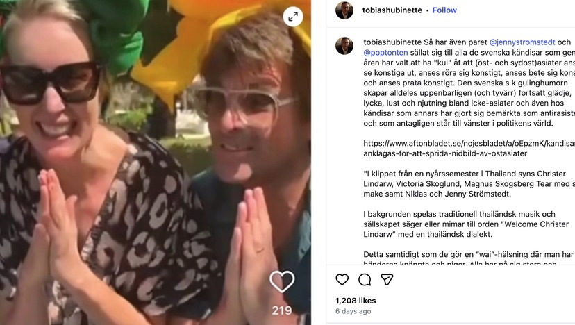Tap the white heart on the video

(282, 282)
